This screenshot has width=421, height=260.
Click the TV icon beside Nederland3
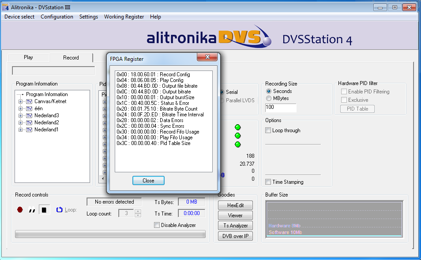point(29,115)
